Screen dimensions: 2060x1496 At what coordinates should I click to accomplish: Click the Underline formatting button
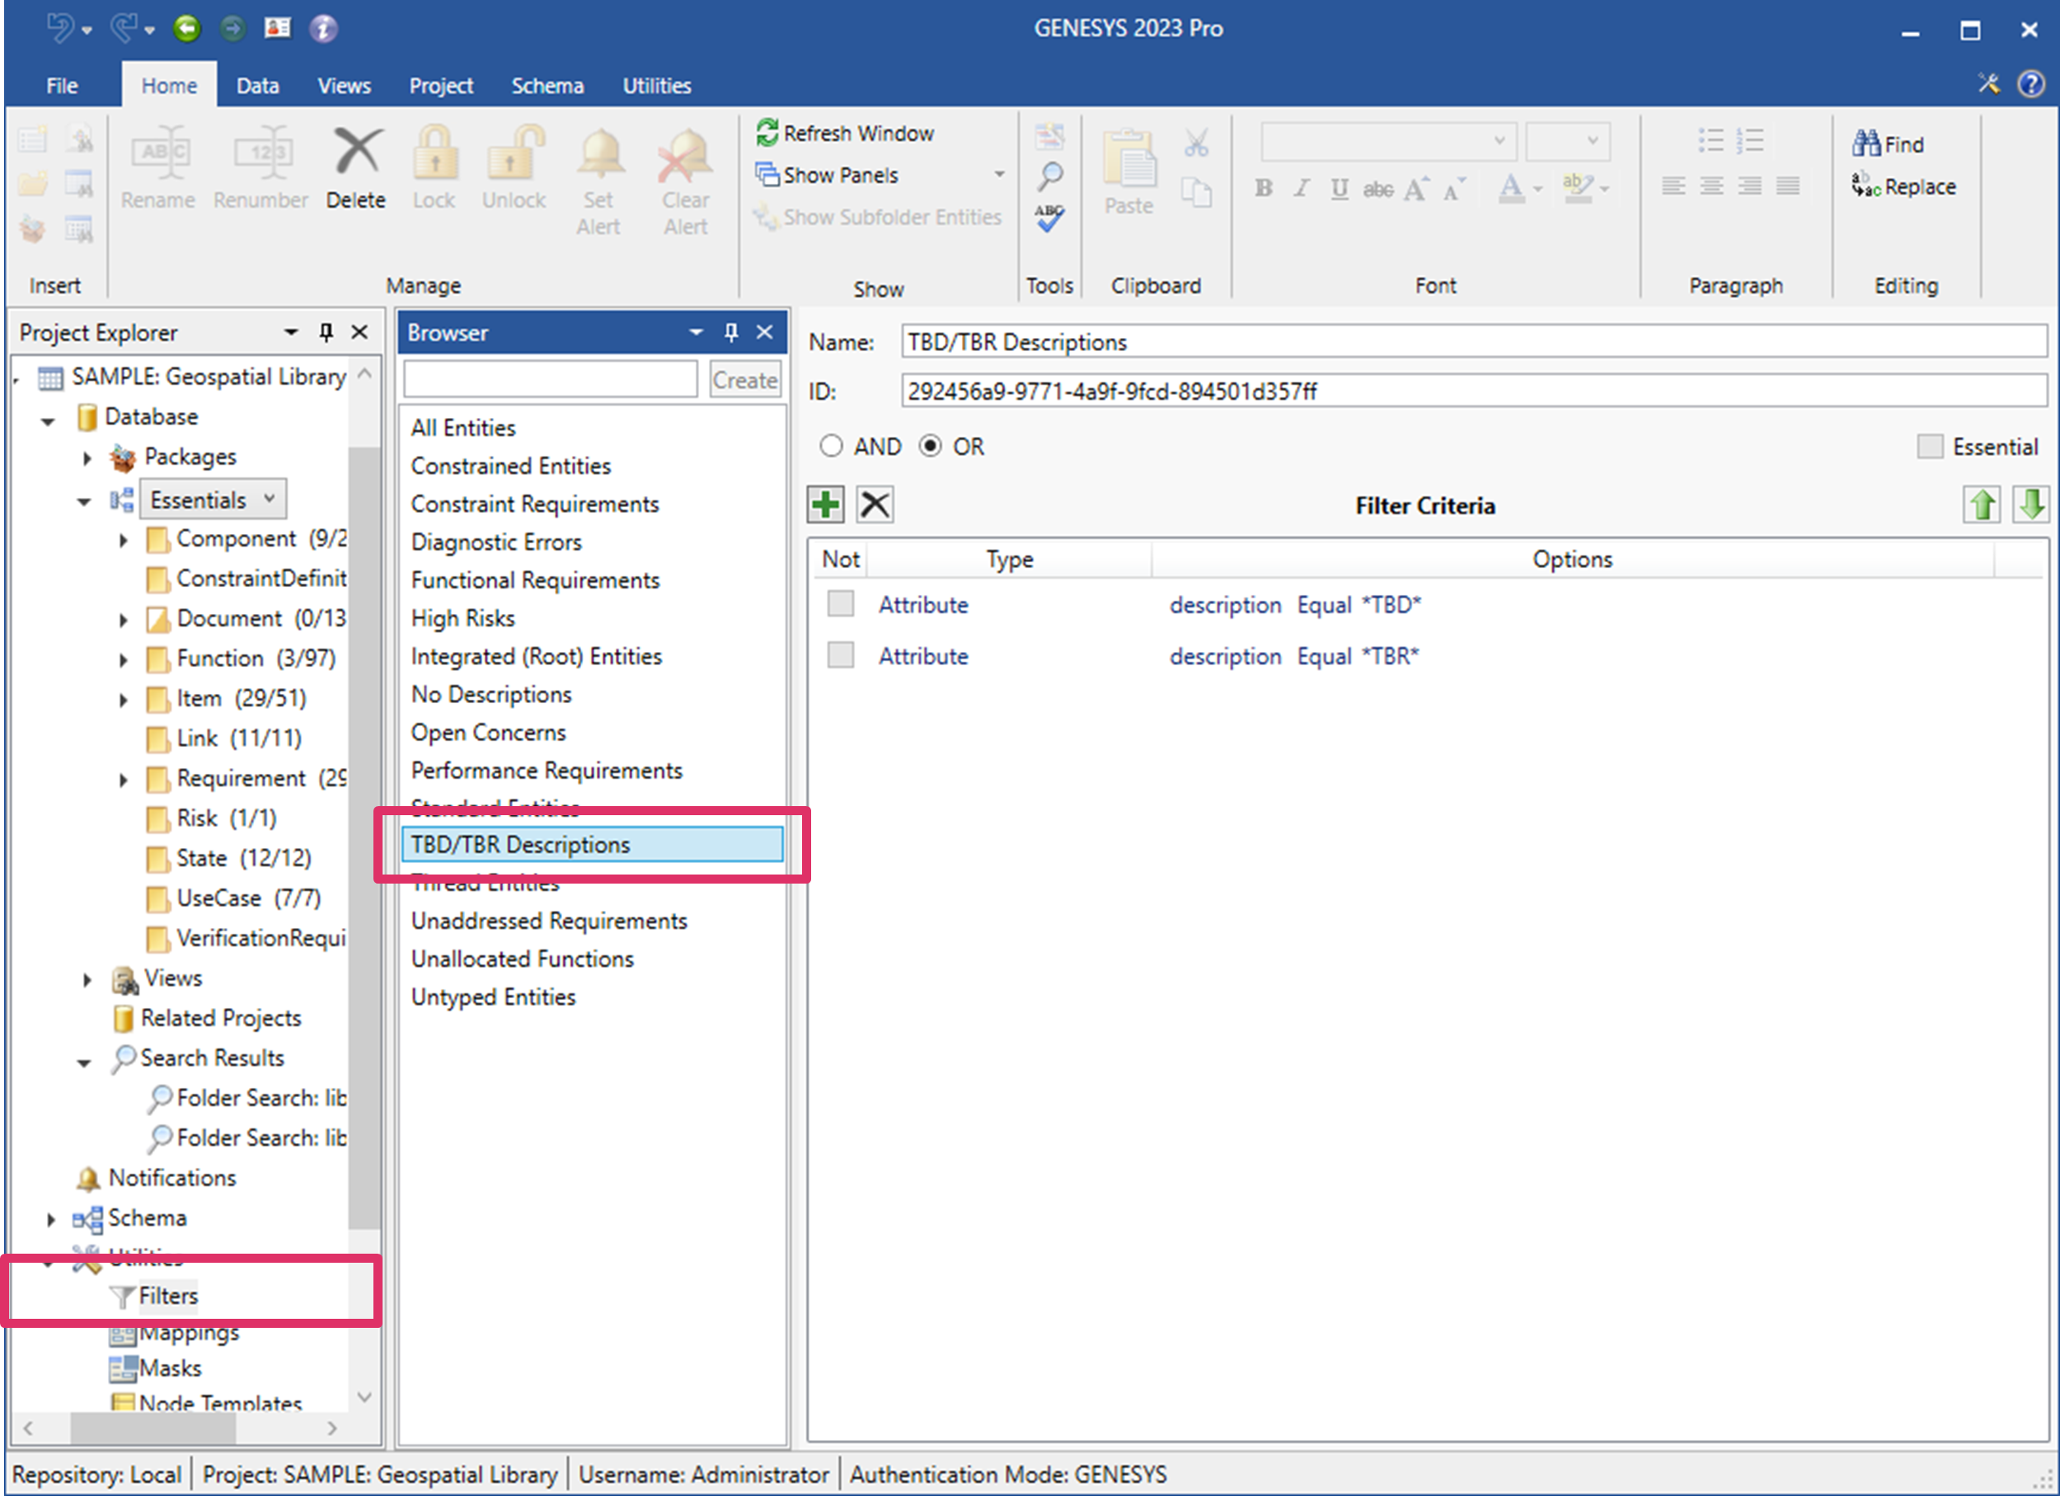tap(1339, 188)
